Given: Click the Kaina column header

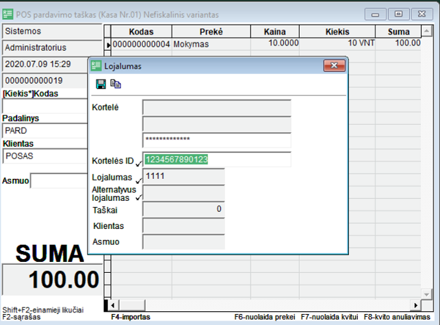Looking at the screenshot, I should coord(274,32).
